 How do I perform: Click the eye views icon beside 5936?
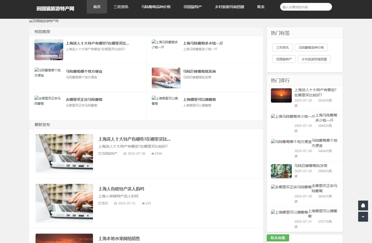(x=153, y=154)
